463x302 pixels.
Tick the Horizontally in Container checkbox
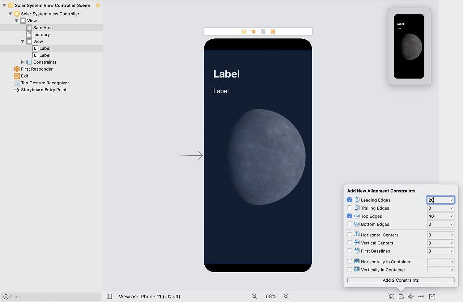349,261
